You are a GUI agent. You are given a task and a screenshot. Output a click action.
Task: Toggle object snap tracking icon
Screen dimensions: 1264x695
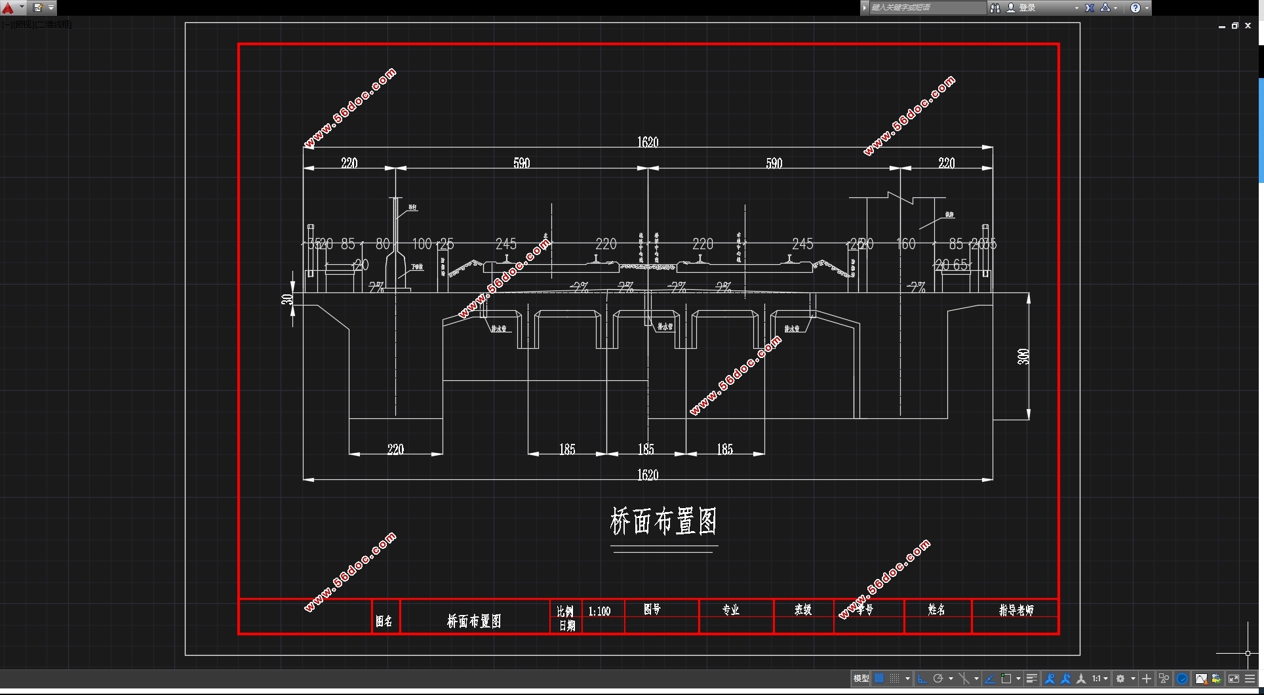point(990,679)
